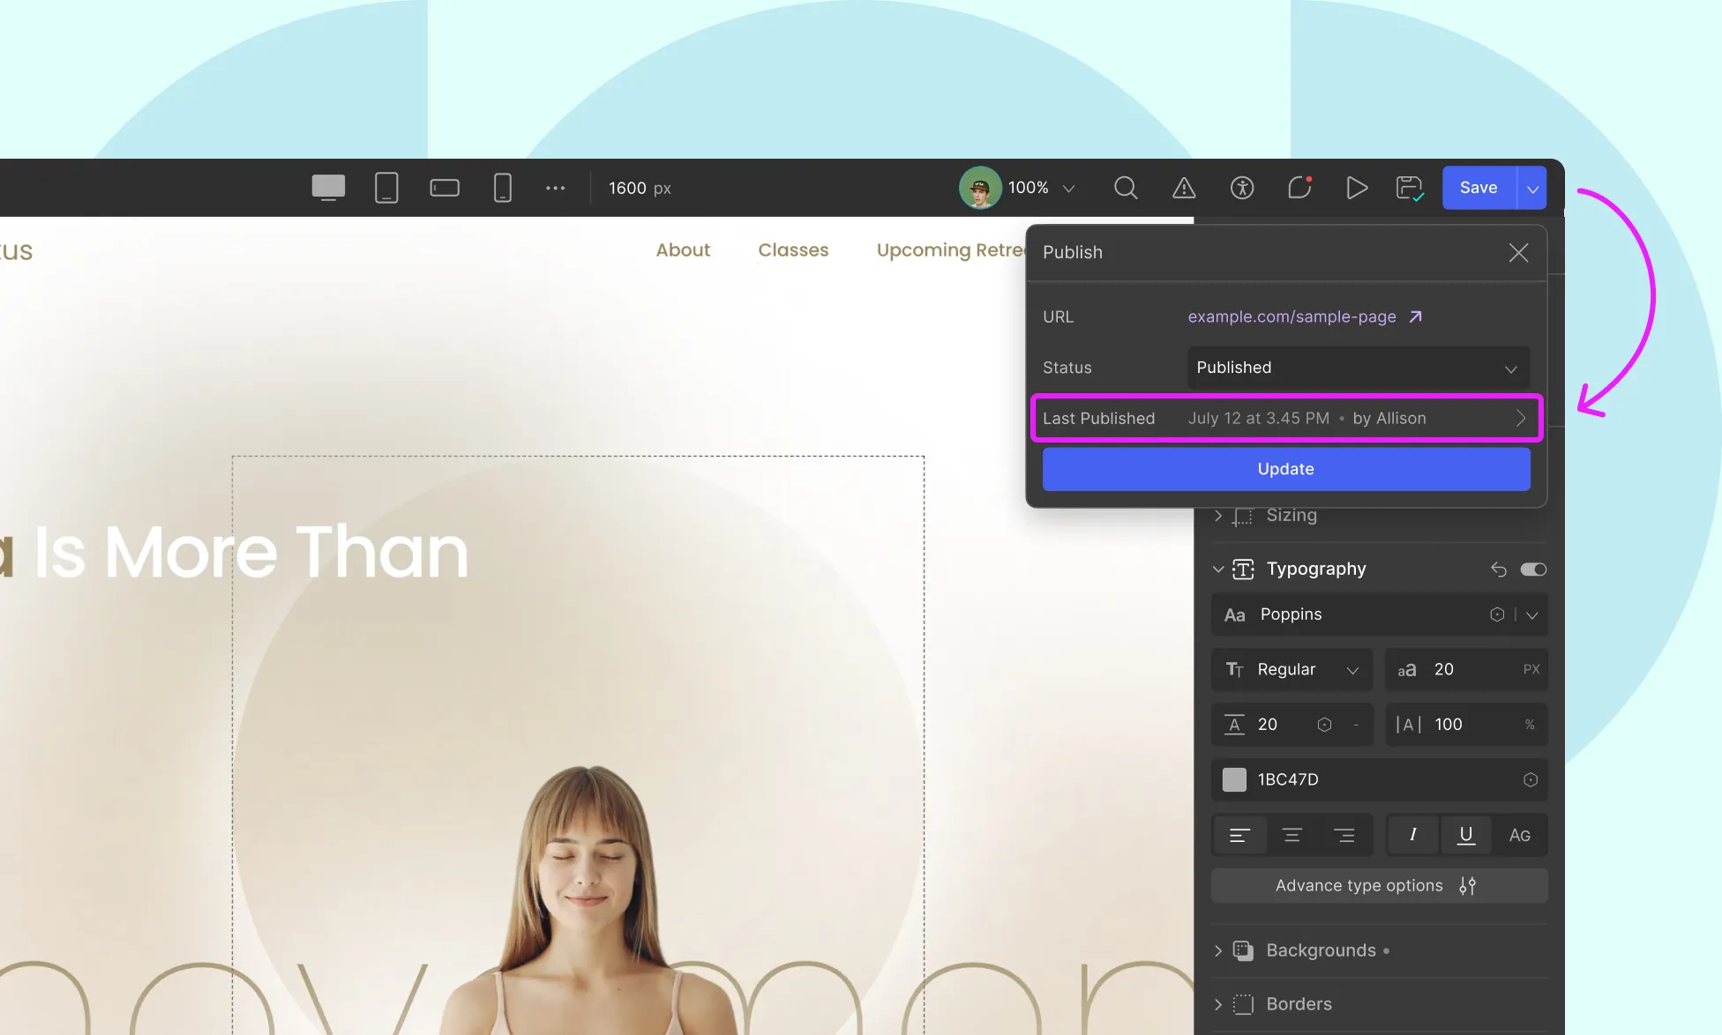The width and height of the screenshot is (1722, 1035).
Task: Open the 100% zoom dropdown
Action: click(1042, 188)
